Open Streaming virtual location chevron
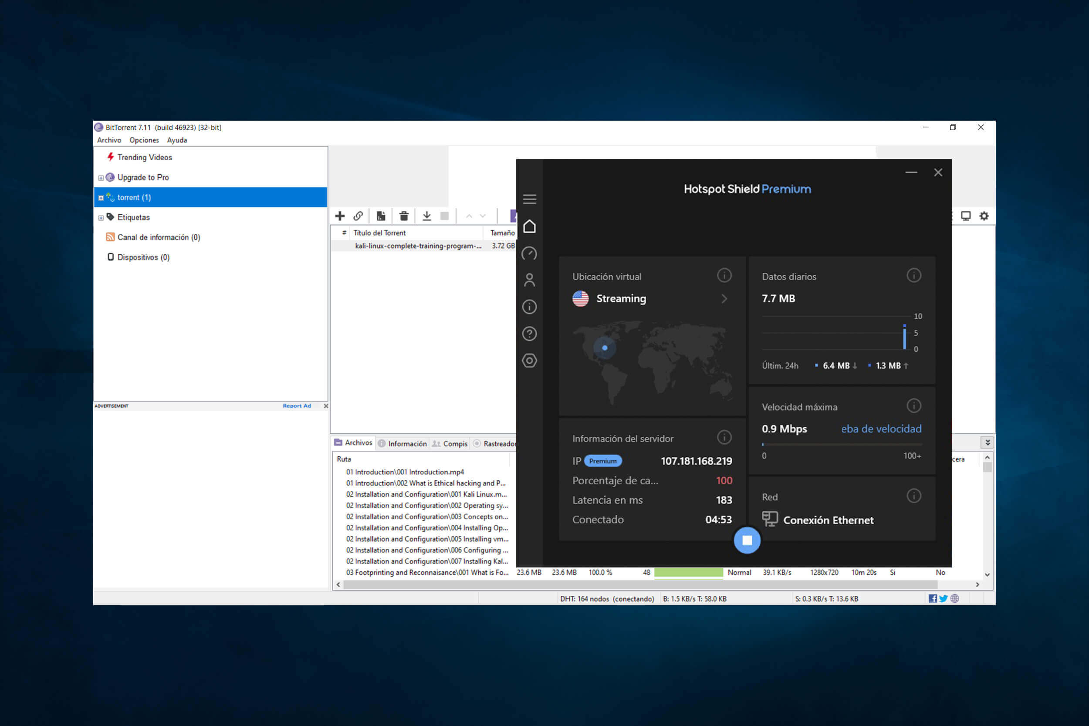This screenshot has width=1089, height=726. (724, 299)
